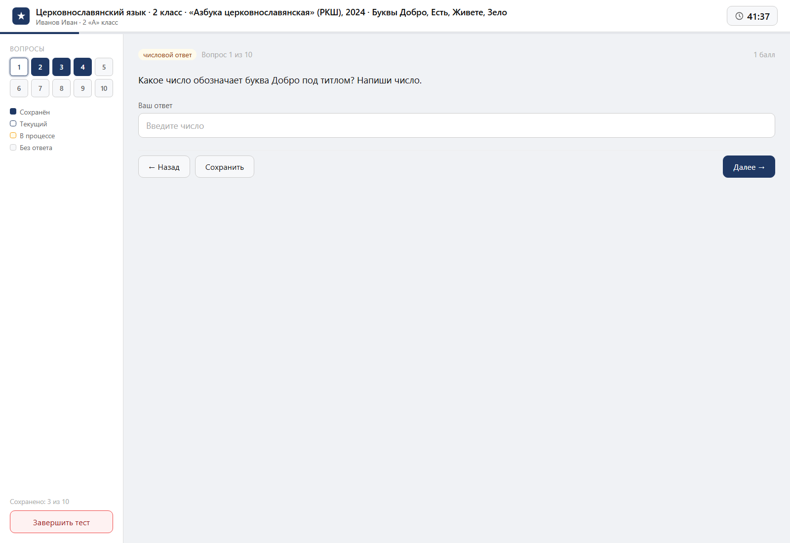Viewport: 790px width, 543px height.
Task: Open saved question 2
Action: point(40,67)
